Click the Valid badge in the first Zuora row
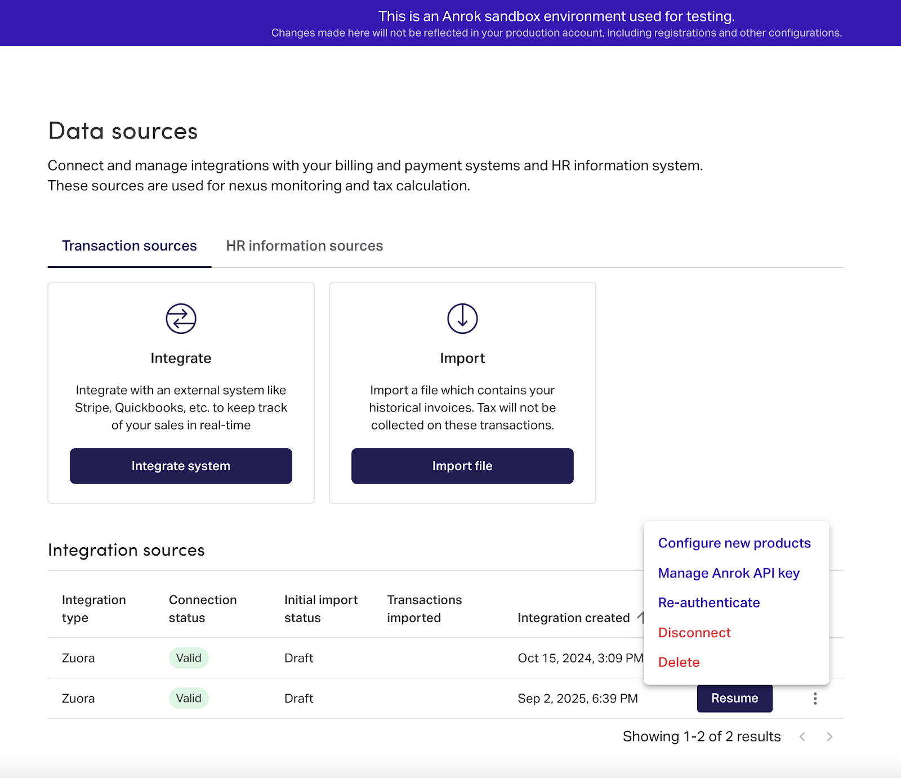This screenshot has width=901, height=778. click(189, 658)
